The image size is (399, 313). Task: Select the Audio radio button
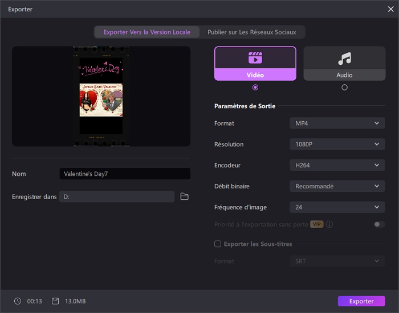coord(344,87)
